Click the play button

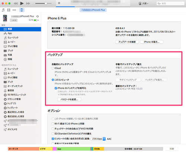[22, 3]
